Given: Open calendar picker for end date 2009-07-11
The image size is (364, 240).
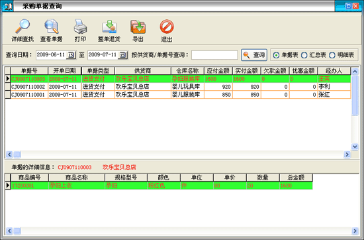Looking at the screenshot, I should [x=122, y=55].
